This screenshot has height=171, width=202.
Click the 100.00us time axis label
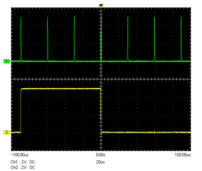pos(183,155)
